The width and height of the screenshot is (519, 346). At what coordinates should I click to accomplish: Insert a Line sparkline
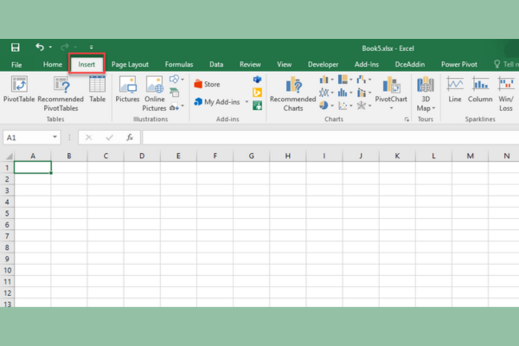pyautogui.click(x=455, y=89)
